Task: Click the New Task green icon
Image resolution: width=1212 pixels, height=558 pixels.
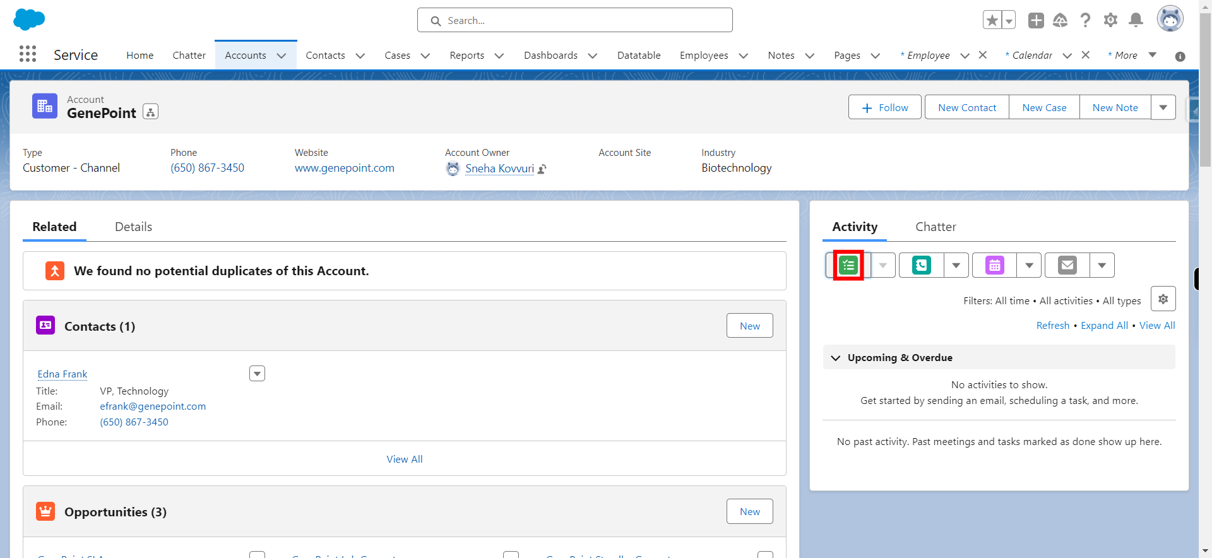Action: pos(848,265)
